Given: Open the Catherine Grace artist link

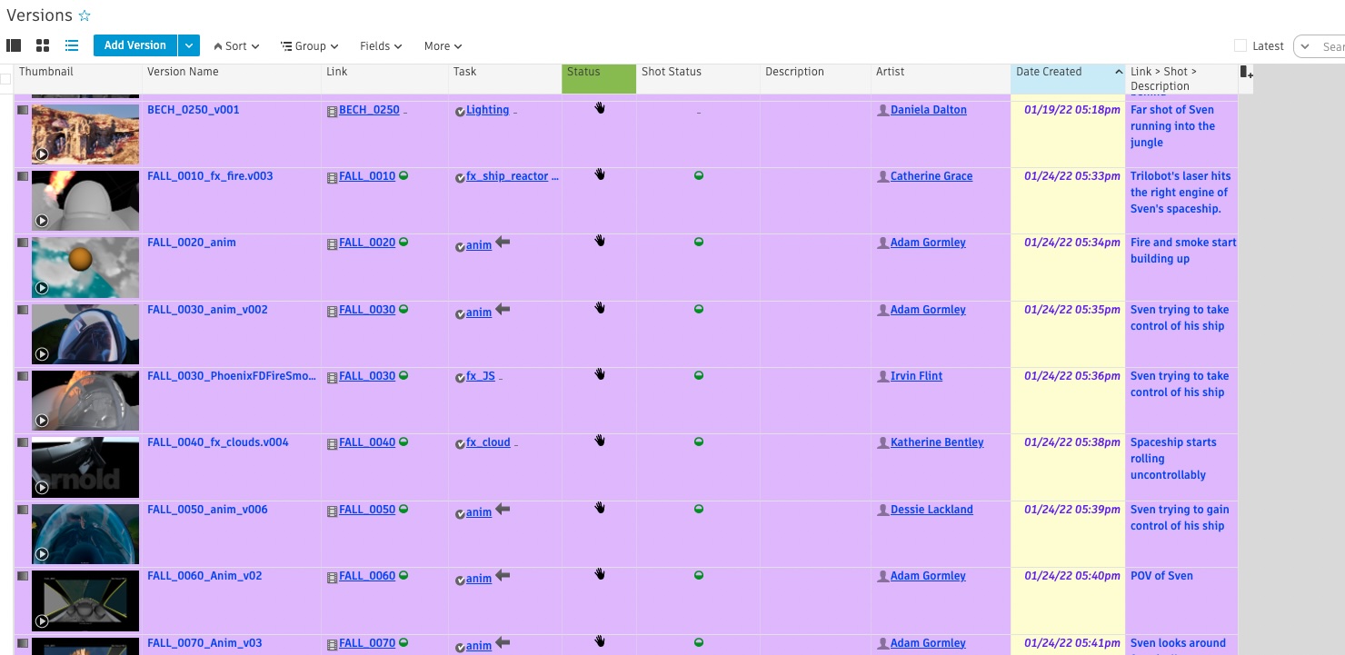Looking at the screenshot, I should click(x=932, y=176).
